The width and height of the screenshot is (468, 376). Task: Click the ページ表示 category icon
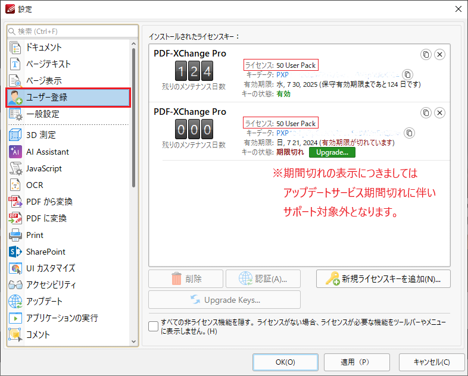click(x=15, y=81)
